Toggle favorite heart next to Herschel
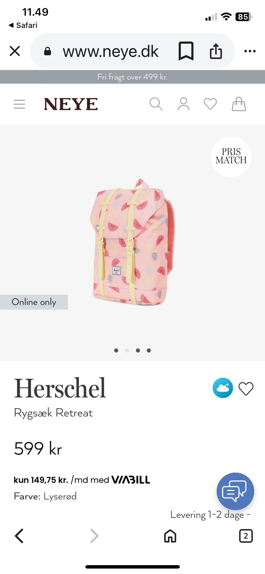 click(246, 389)
